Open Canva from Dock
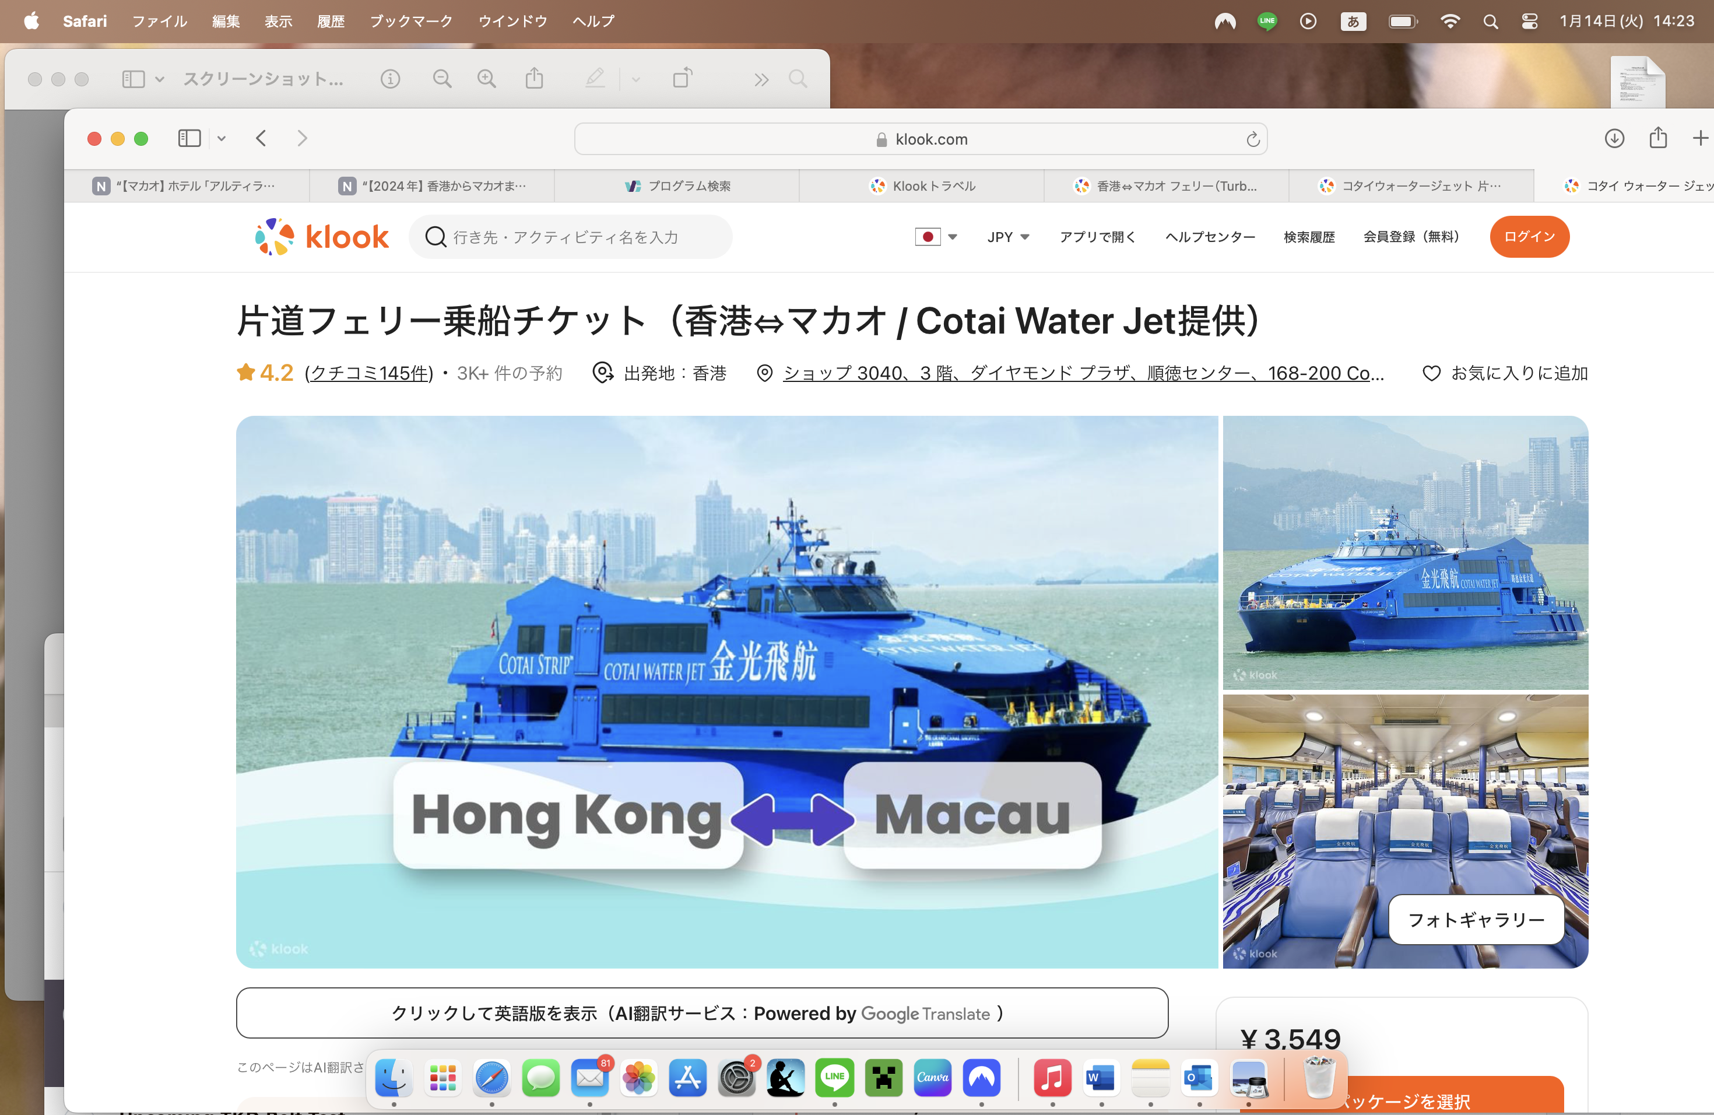This screenshot has height=1115, width=1714. pos(933,1078)
